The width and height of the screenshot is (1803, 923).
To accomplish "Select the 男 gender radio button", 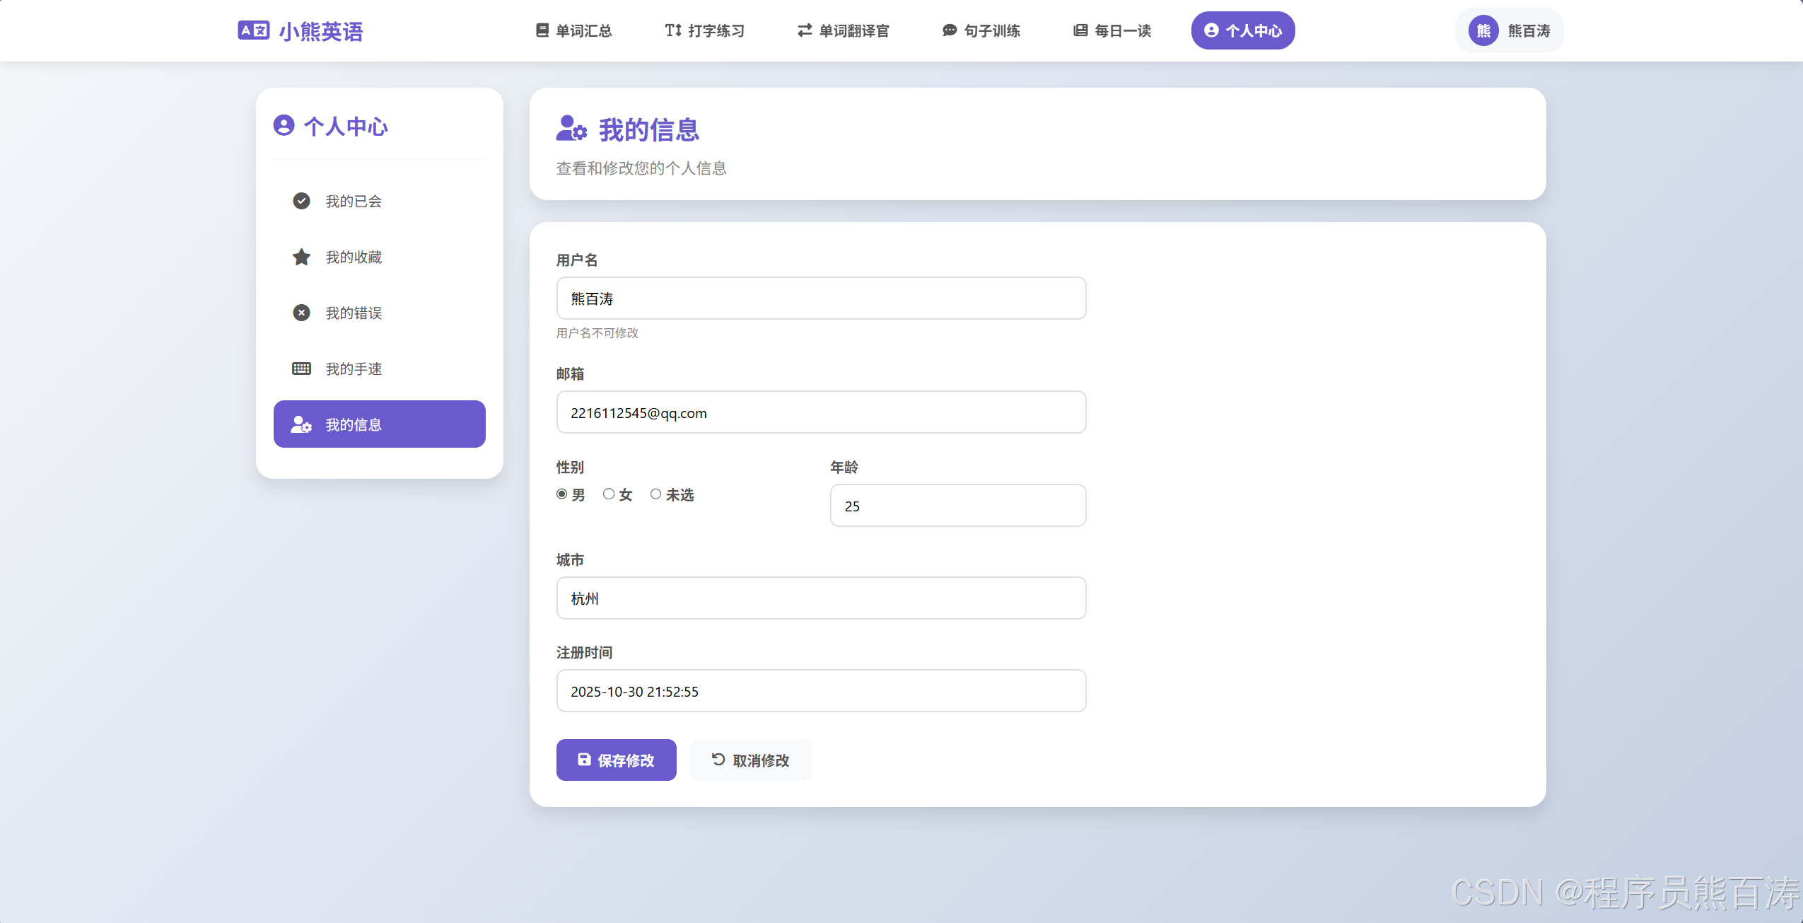I will coord(561,494).
